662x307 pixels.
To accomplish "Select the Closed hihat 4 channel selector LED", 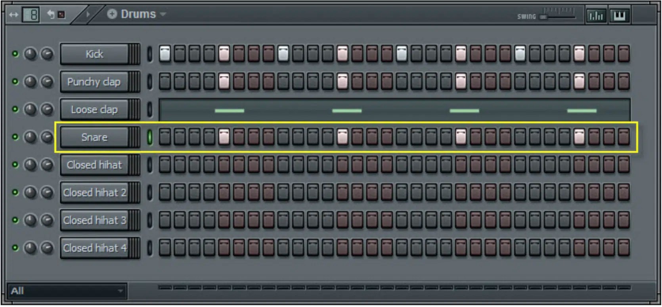I will 150,248.
